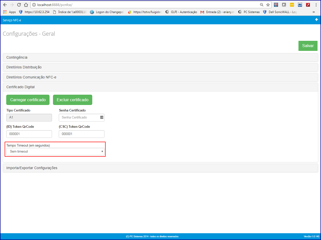The height and width of the screenshot is (240, 321).
Task: Click the zoom magnifier icon in address bar
Action: 262,5
